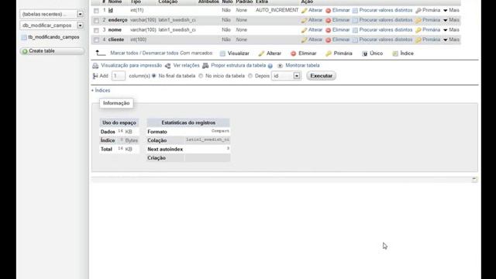Image resolution: width=496 pixels, height=279 pixels.
Task: Click the 'Uso do espaço' table header
Action: [119, 122]
